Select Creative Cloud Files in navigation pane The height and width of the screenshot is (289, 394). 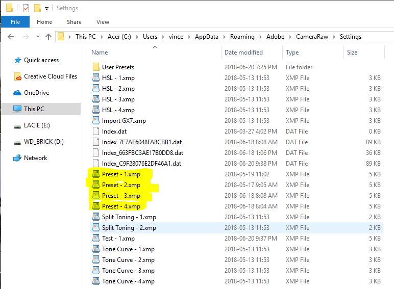pos(51,76)
